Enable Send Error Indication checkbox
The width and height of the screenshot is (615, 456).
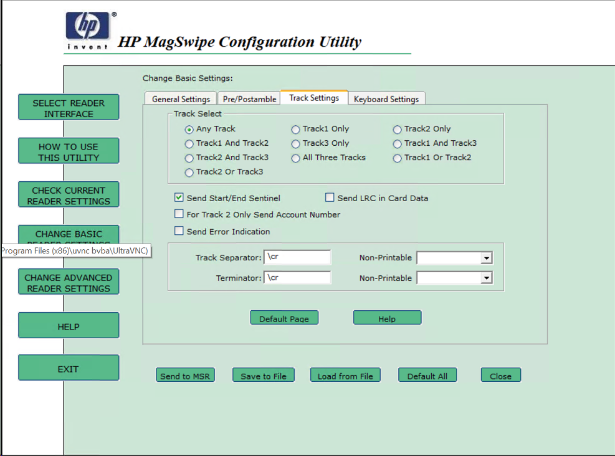(x=179, y=231)
